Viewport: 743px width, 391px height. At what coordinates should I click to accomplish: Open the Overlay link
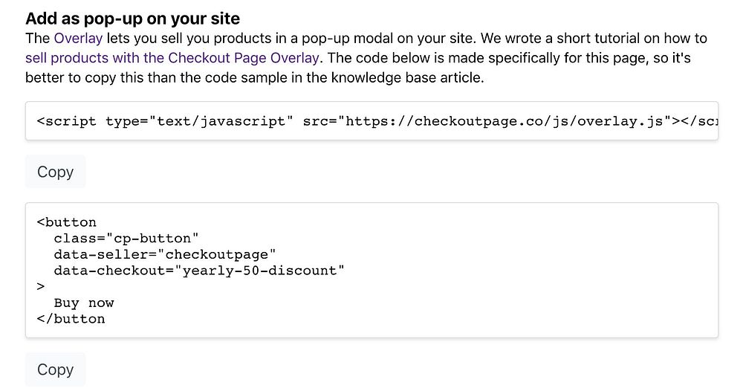(78, 38)
